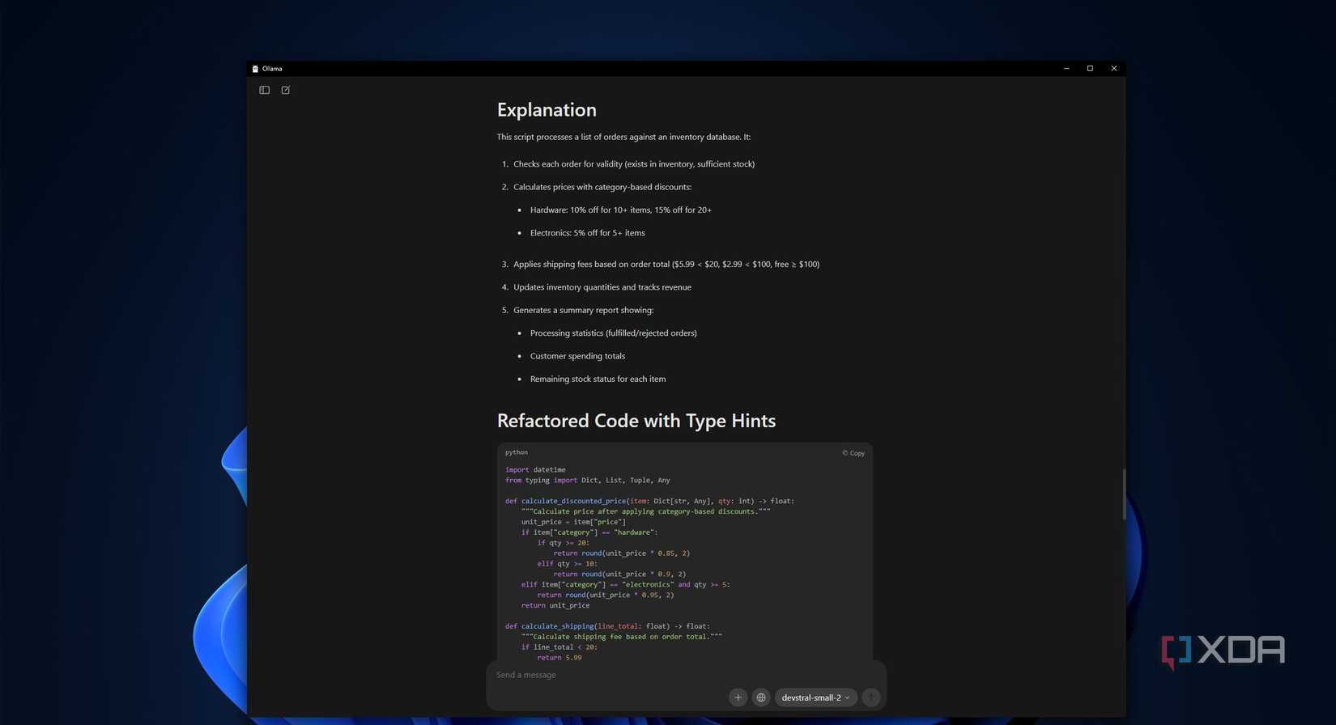Image resolution: width=1336 pixels, height=725 pixels.
Task: Click the calculate_shipping function definition line
Action: tap(607, 626)
